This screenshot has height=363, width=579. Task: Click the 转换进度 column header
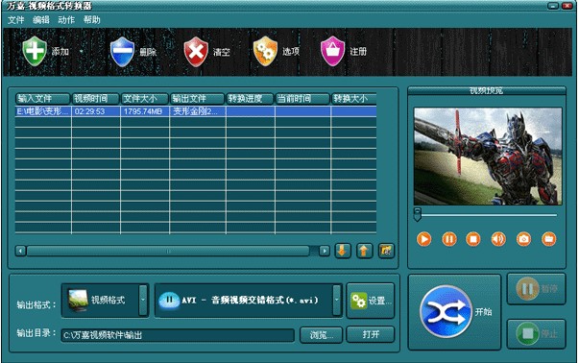250,99
